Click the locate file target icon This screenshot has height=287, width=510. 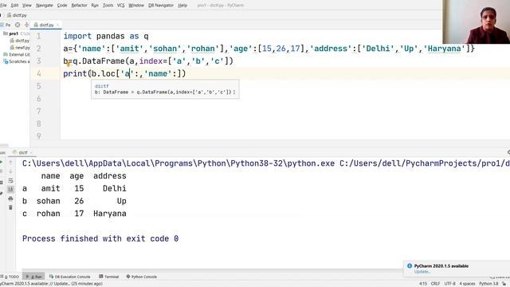click(18, 25)
